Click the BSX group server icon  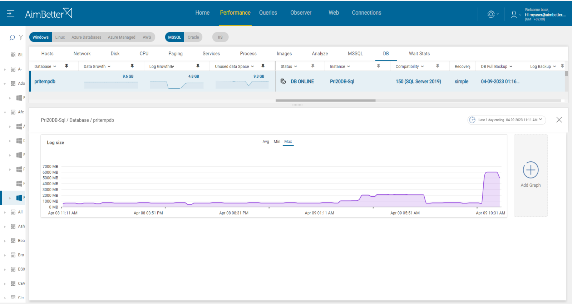pyautogui.click(x=13, y=269)
